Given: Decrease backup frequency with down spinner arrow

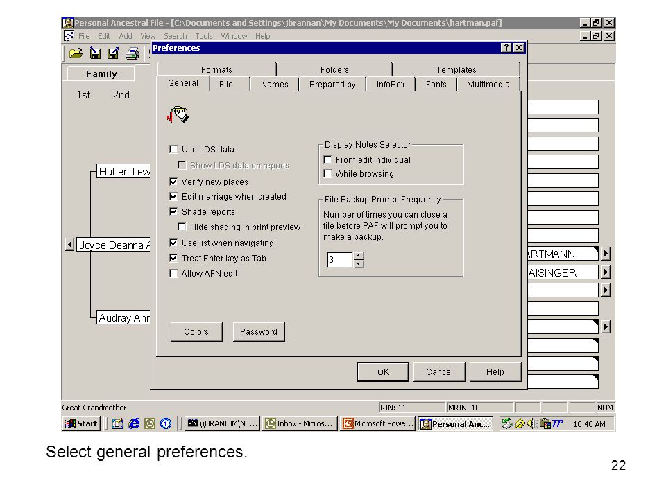Looking at the screenshot, I should coord(359,263).
